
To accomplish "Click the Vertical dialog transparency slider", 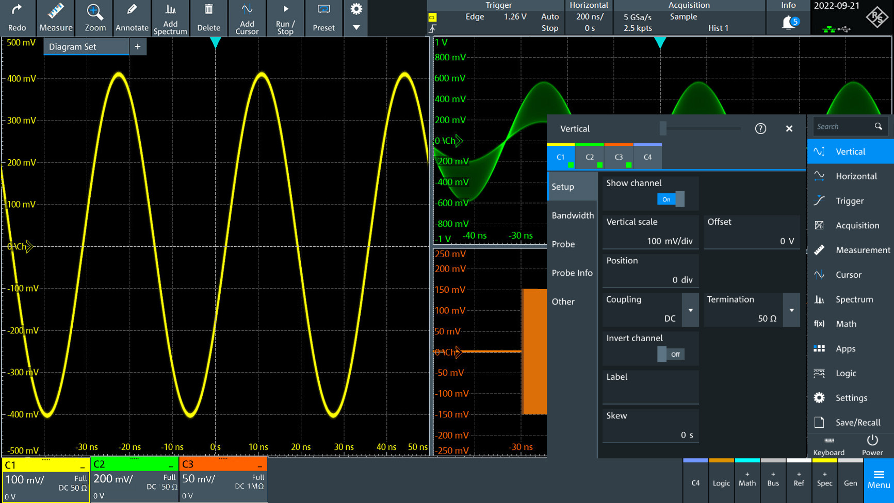I will 663,129.
